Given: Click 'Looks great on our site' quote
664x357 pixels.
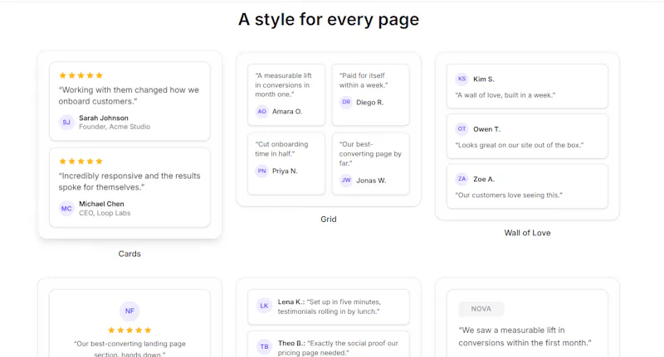Looking at the screenshot, I should pos(520,145).
